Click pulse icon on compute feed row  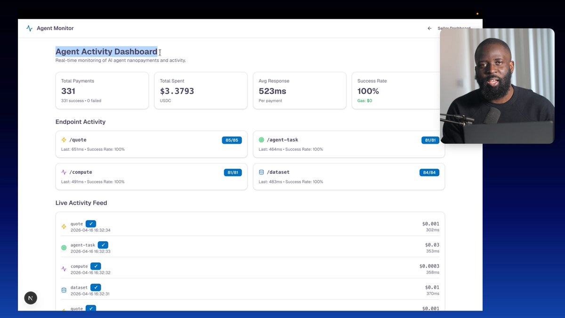coord(64,269)
